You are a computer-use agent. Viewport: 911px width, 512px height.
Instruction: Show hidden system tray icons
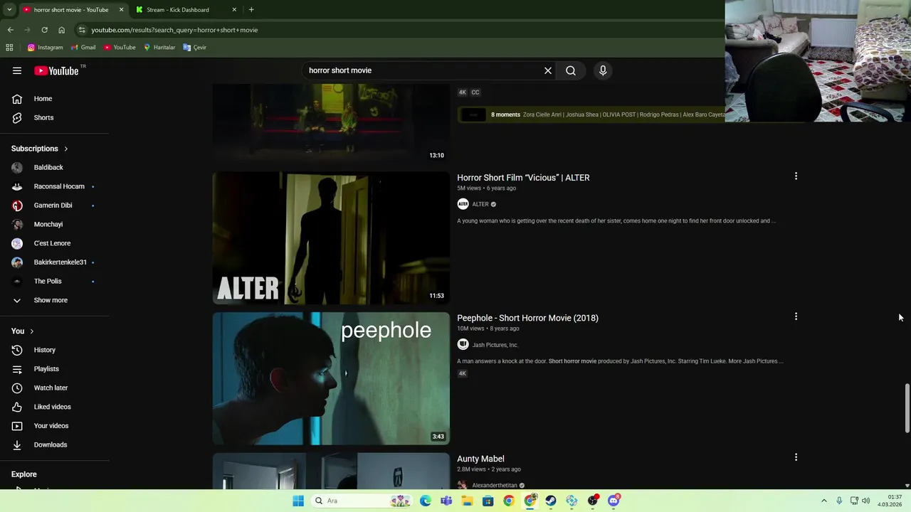click(824, 501)
